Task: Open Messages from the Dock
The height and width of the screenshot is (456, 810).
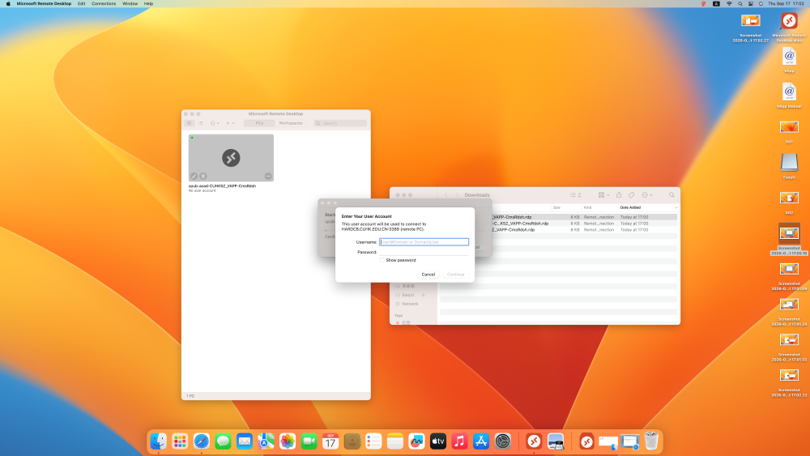Action: coord(223,441)
